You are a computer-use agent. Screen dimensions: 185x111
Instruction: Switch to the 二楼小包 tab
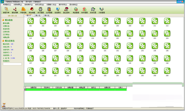37,16
